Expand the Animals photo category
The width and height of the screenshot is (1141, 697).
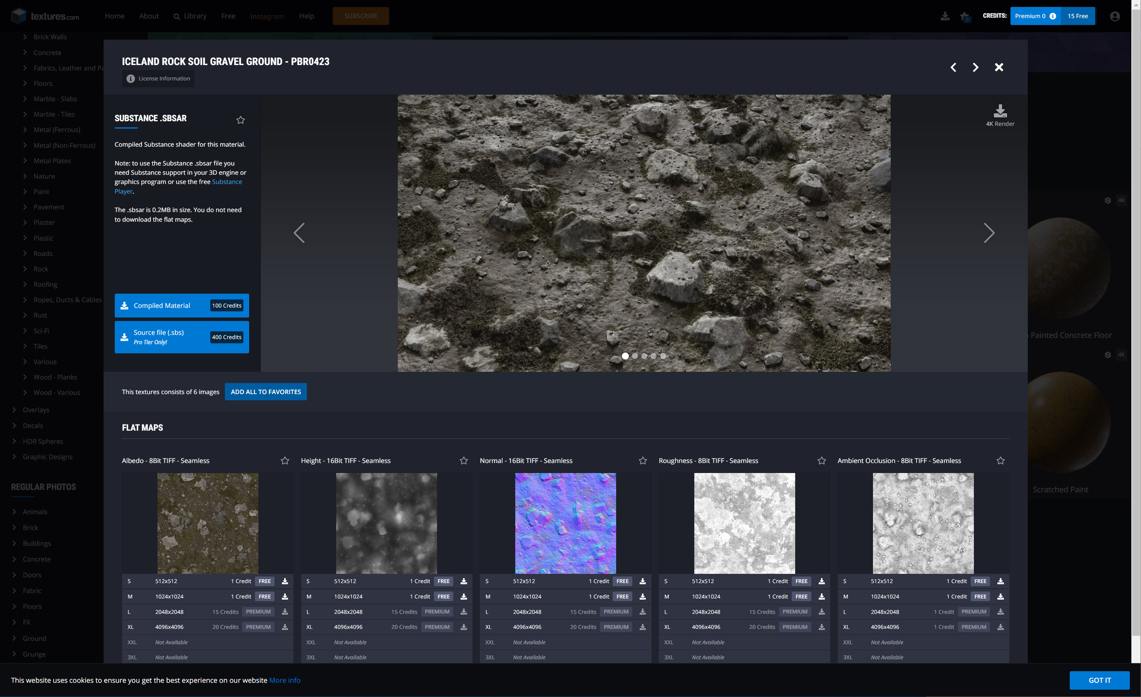coord(35,511)
